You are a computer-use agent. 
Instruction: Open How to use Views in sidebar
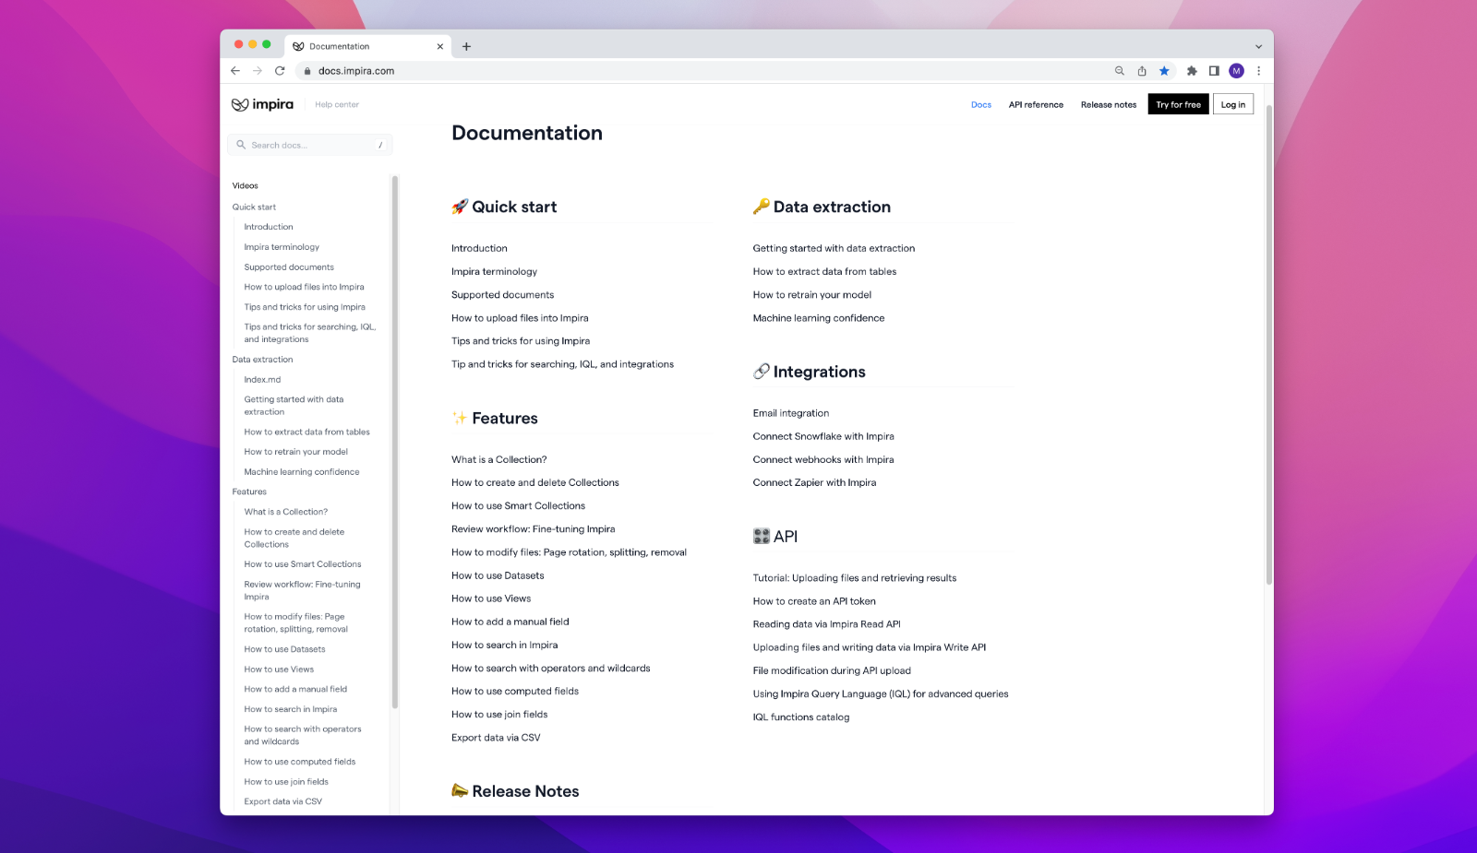(x=279, y=669)
